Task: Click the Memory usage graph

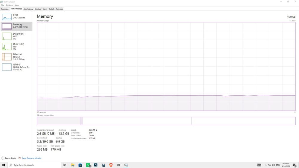Action: pos(166,66)
